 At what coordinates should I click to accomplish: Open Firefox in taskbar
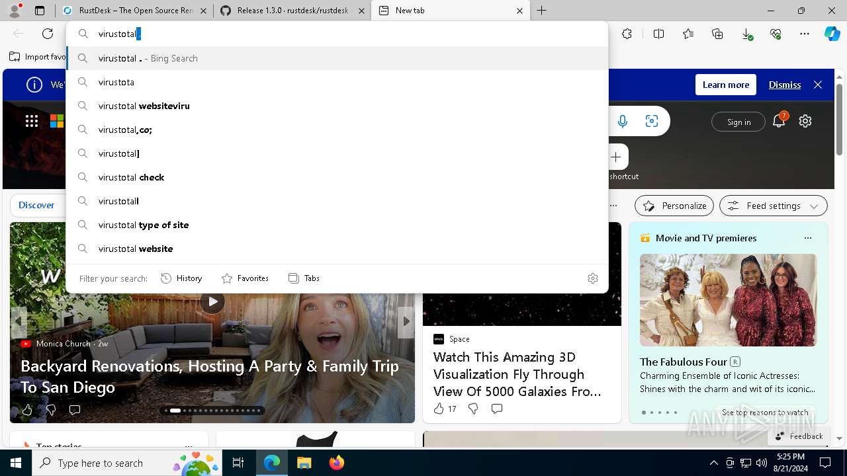coord(336,463)
